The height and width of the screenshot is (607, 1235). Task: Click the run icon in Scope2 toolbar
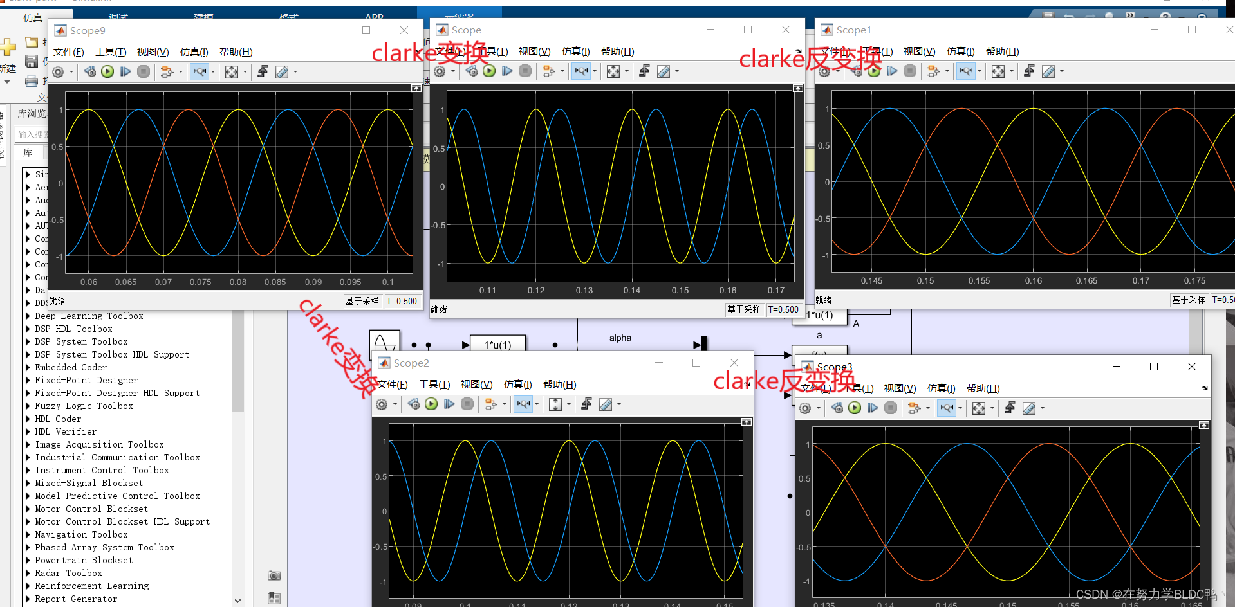pyautogui.click(x=431, y=404)
